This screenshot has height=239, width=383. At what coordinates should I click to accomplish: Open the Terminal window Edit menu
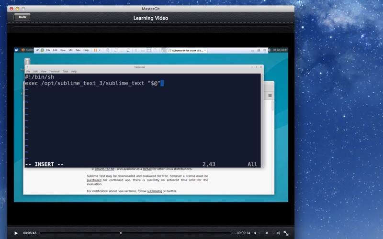(35, 71)
